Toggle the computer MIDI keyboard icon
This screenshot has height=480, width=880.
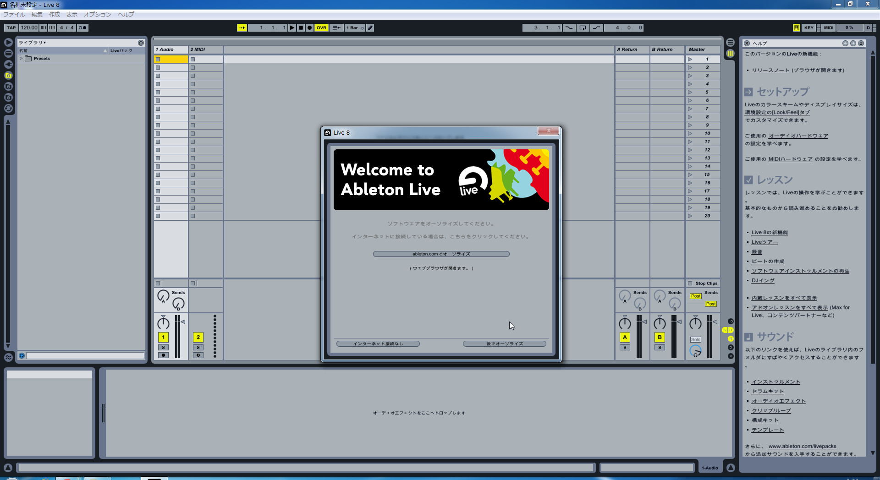click(x=797, y=27)
